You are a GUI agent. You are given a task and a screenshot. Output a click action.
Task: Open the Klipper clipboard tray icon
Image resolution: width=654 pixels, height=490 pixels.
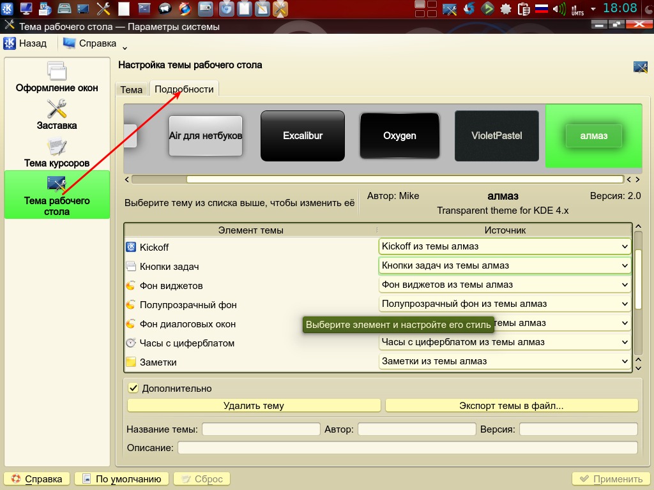coord(524,8)
